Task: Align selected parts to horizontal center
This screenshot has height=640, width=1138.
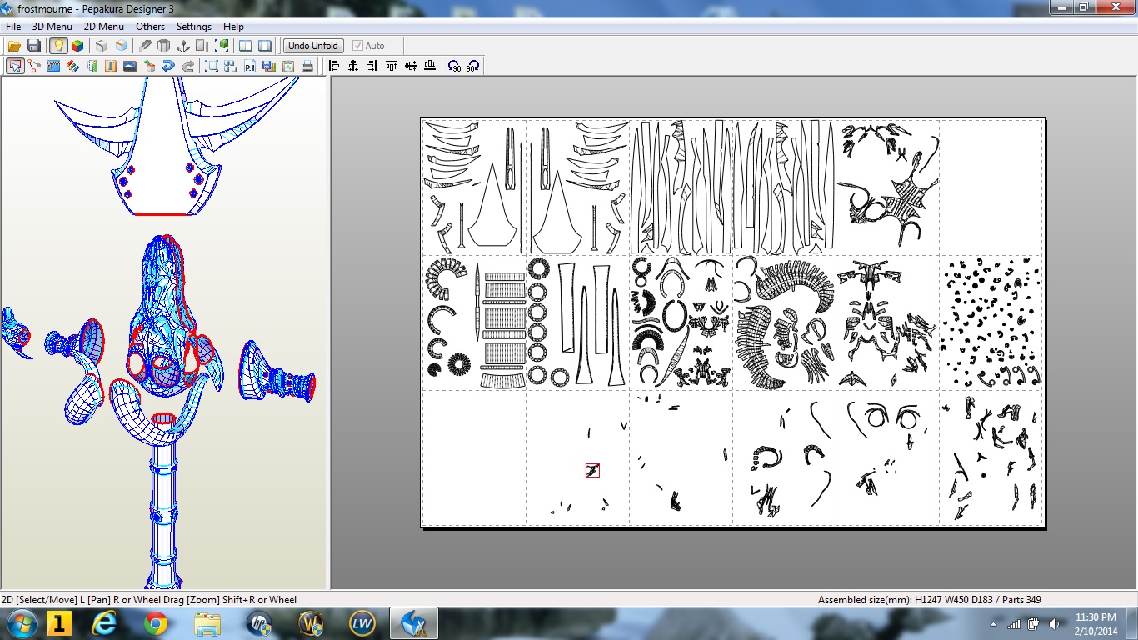Action: tap(353, 66)
